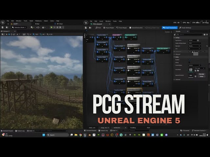210x157 pixels.
Task: Open the Scale Method dropdown
Action: tap(195, 65)
